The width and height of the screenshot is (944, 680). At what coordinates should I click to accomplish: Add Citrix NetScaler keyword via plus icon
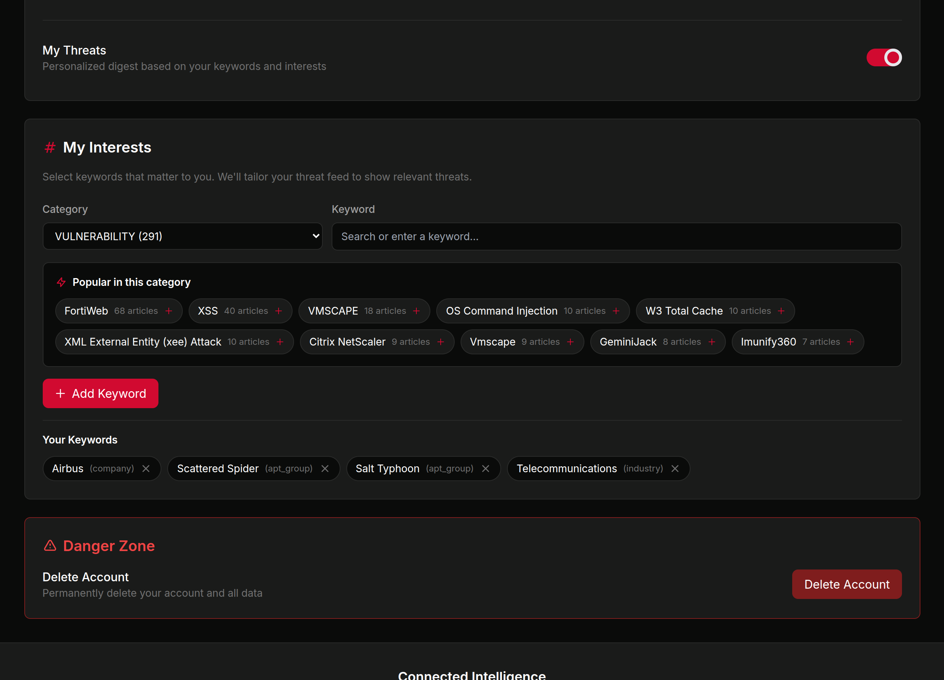(x=440, y=342)
